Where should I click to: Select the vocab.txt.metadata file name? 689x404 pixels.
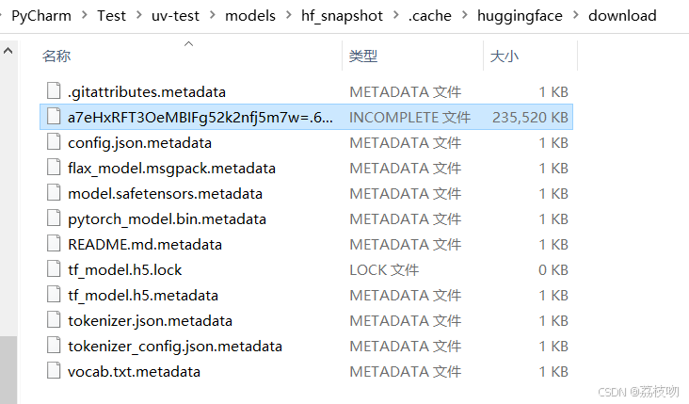[x=134, y=372]
